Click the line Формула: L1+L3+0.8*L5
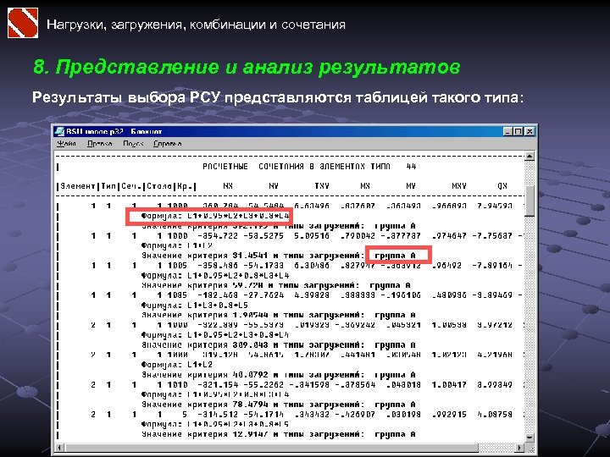The width and height of the screenshot is (610, 457). tap(195, 305)
